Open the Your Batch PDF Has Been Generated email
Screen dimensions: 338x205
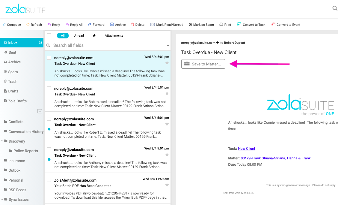point(108,188)
